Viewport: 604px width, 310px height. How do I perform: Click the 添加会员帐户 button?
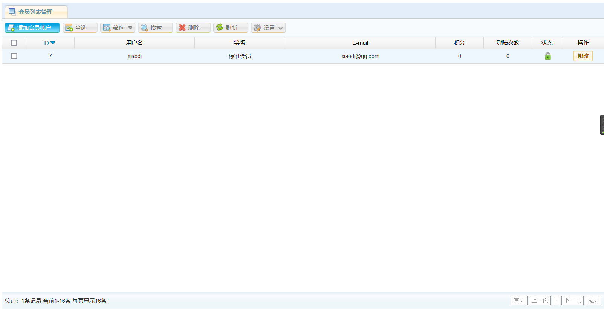click(32, 28)
